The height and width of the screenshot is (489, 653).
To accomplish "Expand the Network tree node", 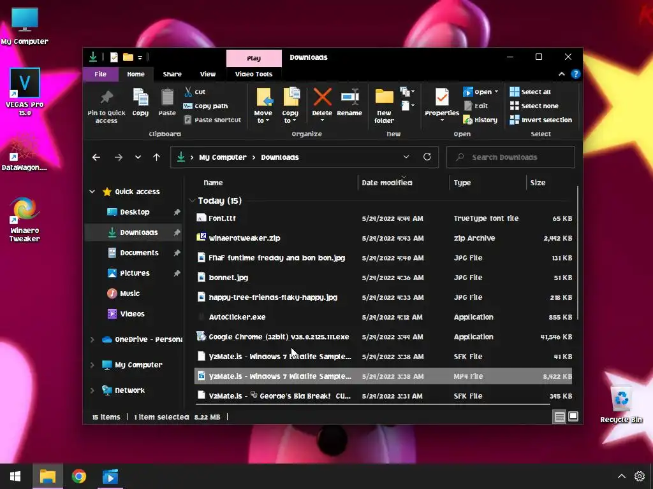I will click(92, 390).
